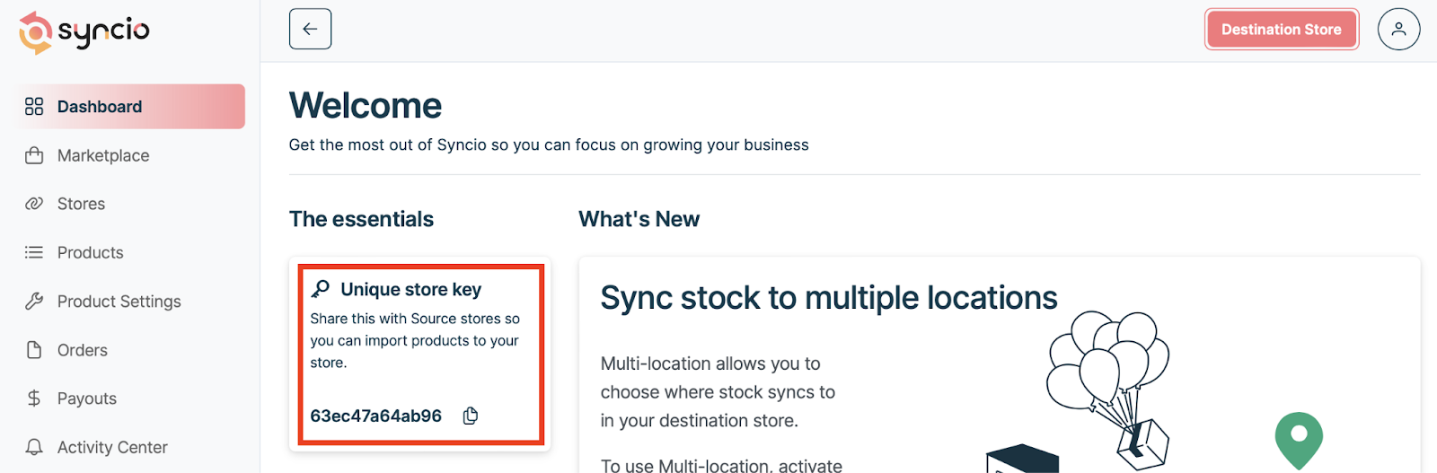This screenshot has height=473, width=1437.
Task: Select the store key 63ec47a64ab96
Action: tap(376, 416)
